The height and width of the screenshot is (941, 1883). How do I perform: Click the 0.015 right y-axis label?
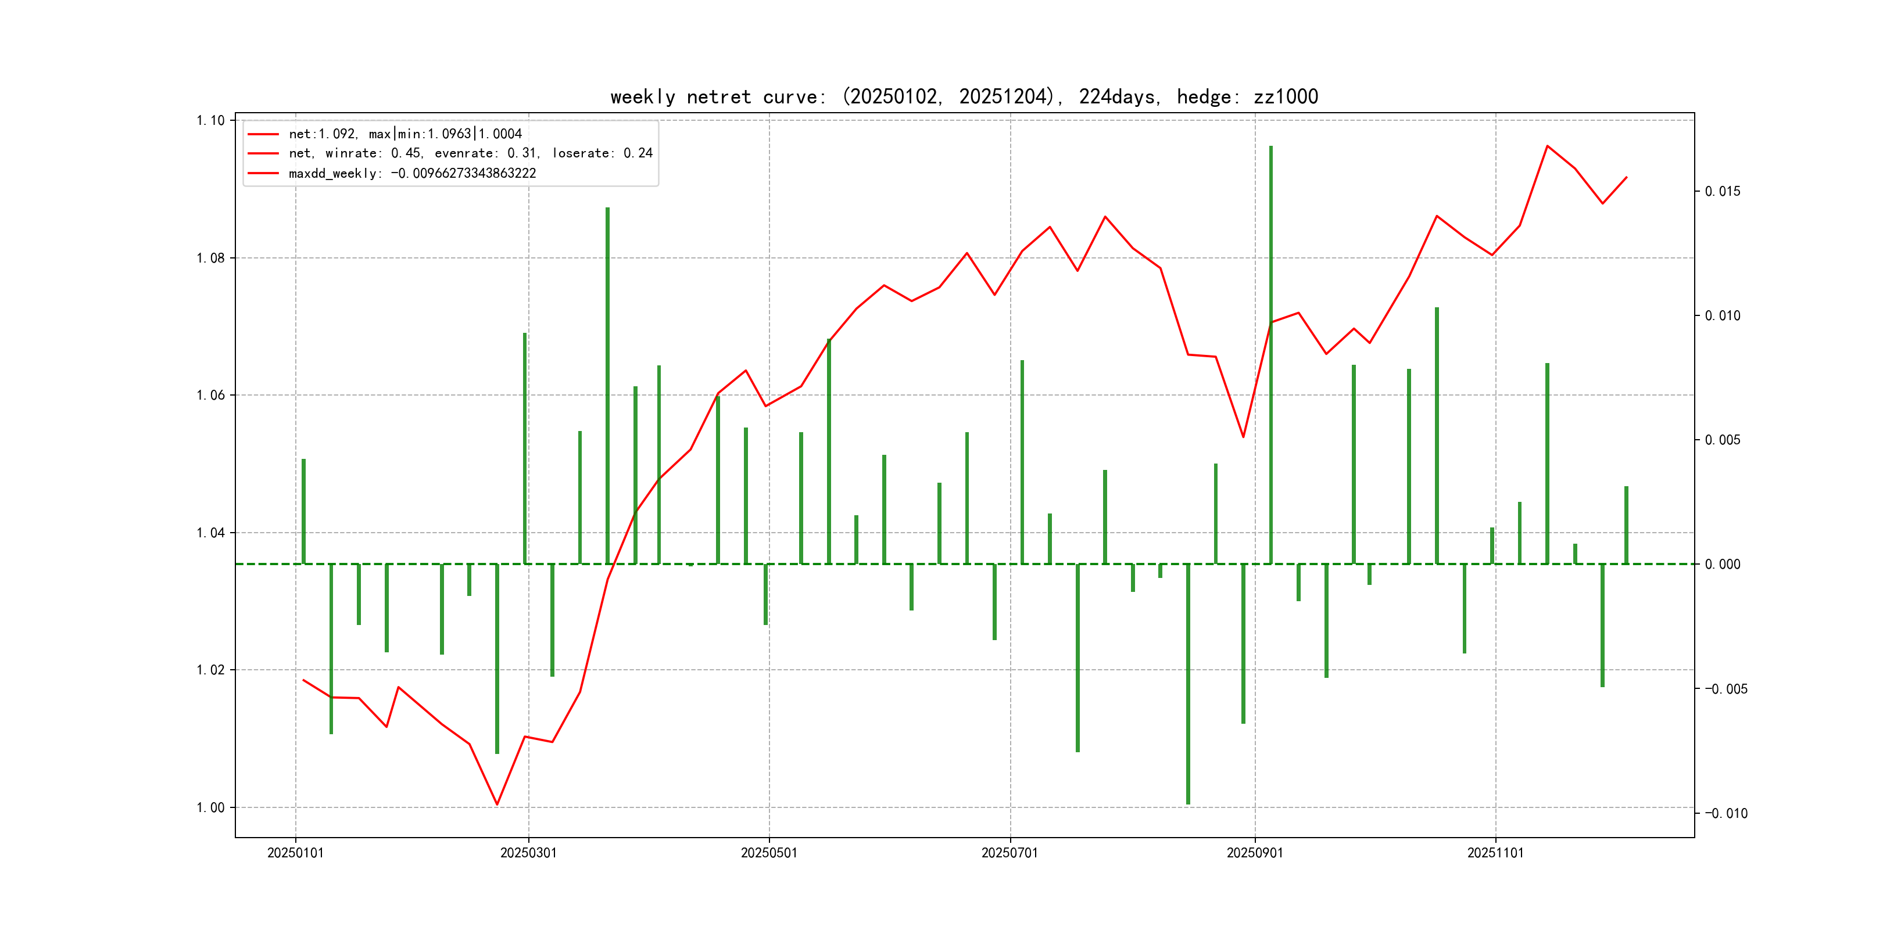click(x=1722, y=192)
